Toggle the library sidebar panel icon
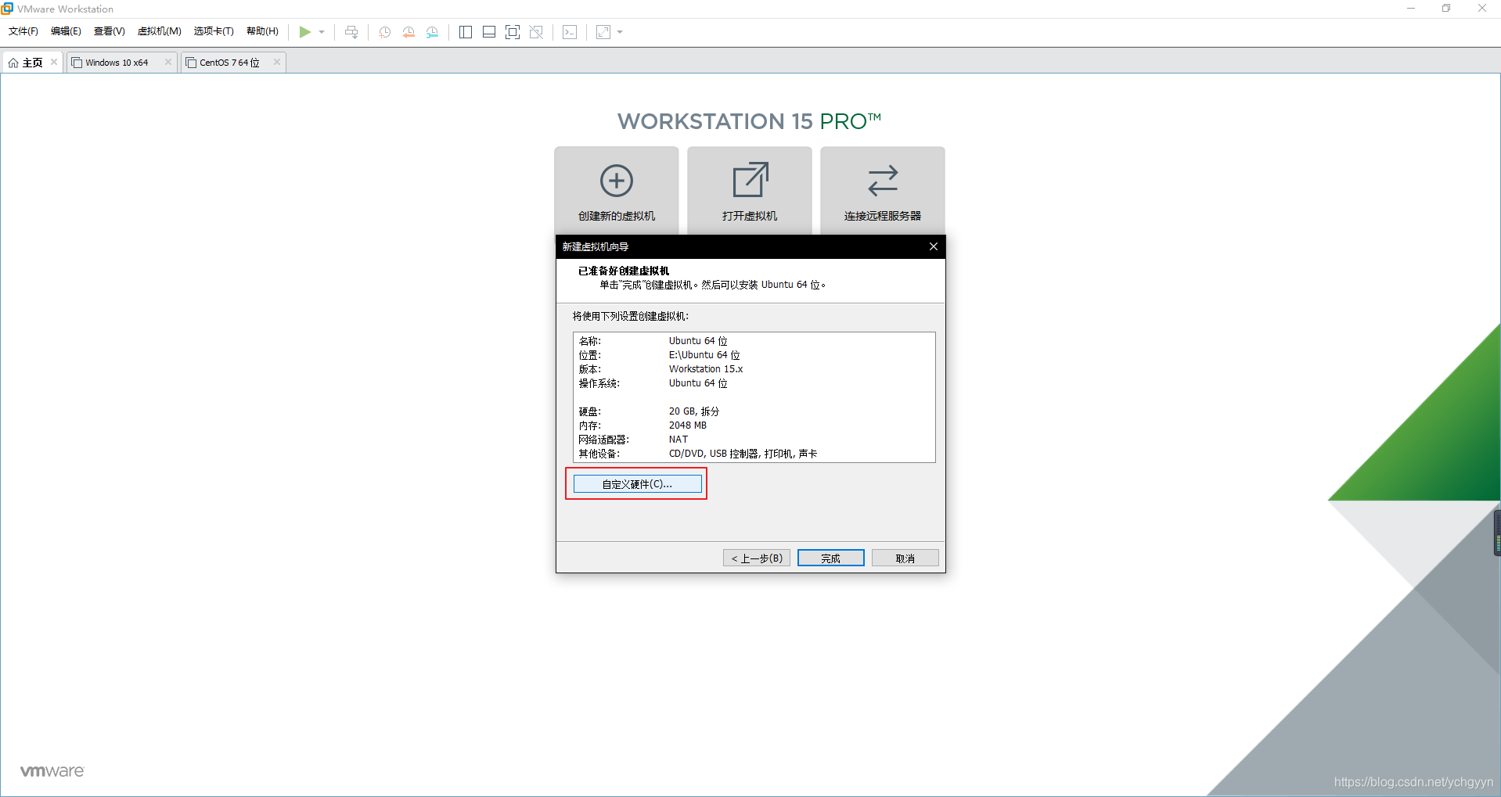 coord(466,32)
